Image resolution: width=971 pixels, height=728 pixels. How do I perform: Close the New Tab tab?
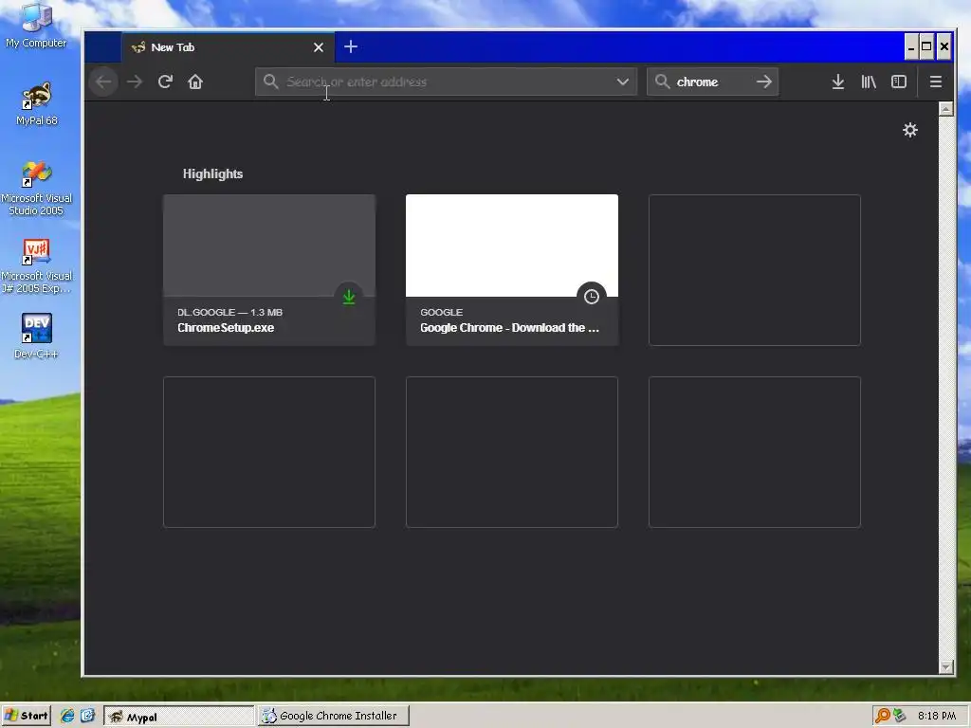(x=319, y=47)
